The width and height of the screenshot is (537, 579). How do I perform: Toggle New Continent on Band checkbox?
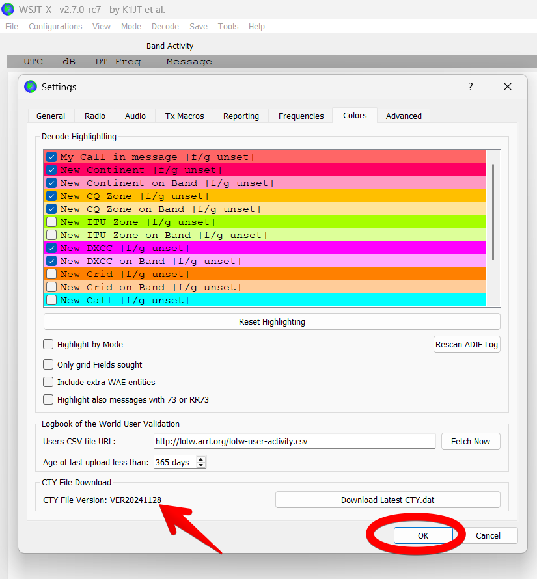point(51,183)
